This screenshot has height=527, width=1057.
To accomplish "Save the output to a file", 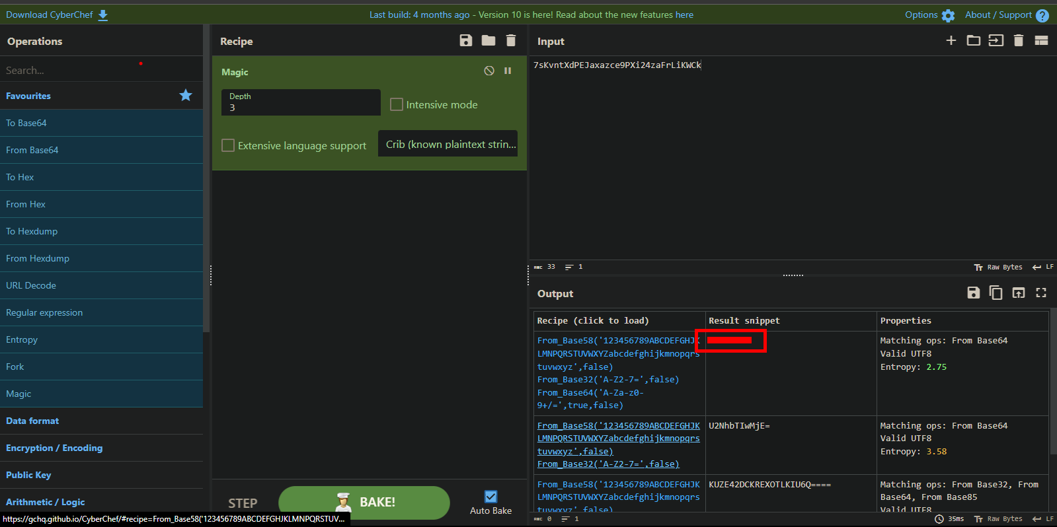I will pos(973,293).
